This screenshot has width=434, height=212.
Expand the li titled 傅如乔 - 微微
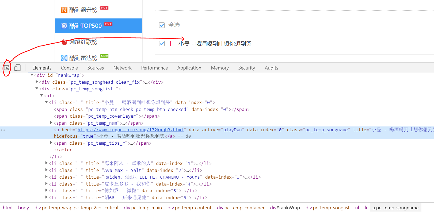[x=47, y=190]
